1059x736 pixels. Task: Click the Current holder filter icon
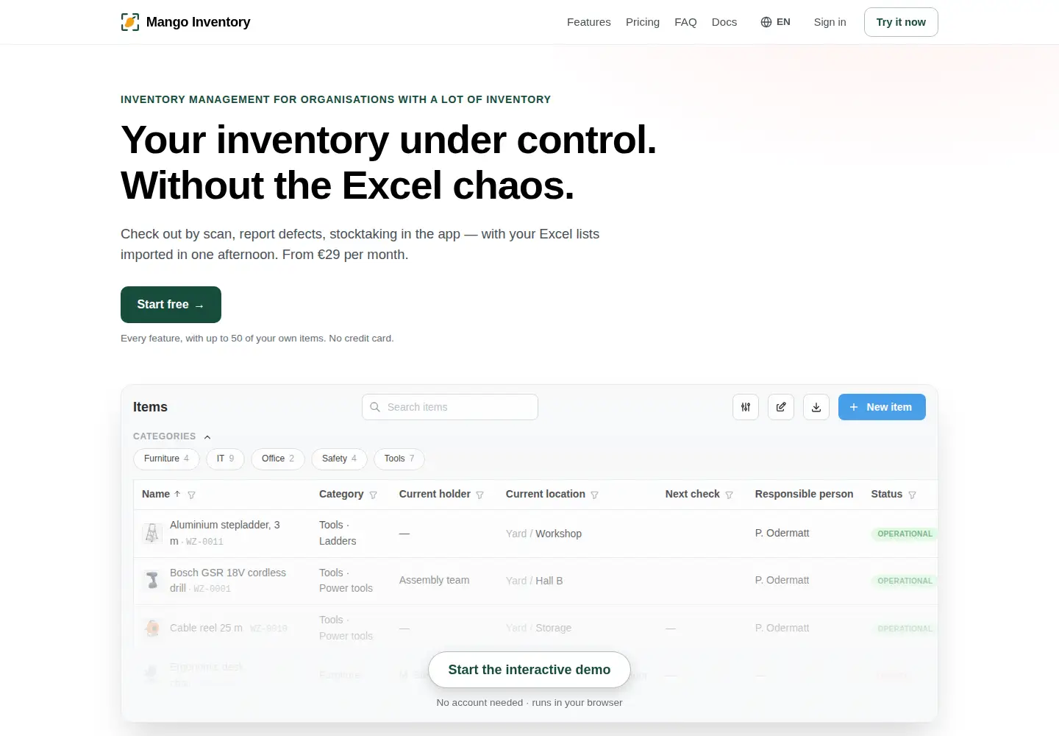pos(479,495)
